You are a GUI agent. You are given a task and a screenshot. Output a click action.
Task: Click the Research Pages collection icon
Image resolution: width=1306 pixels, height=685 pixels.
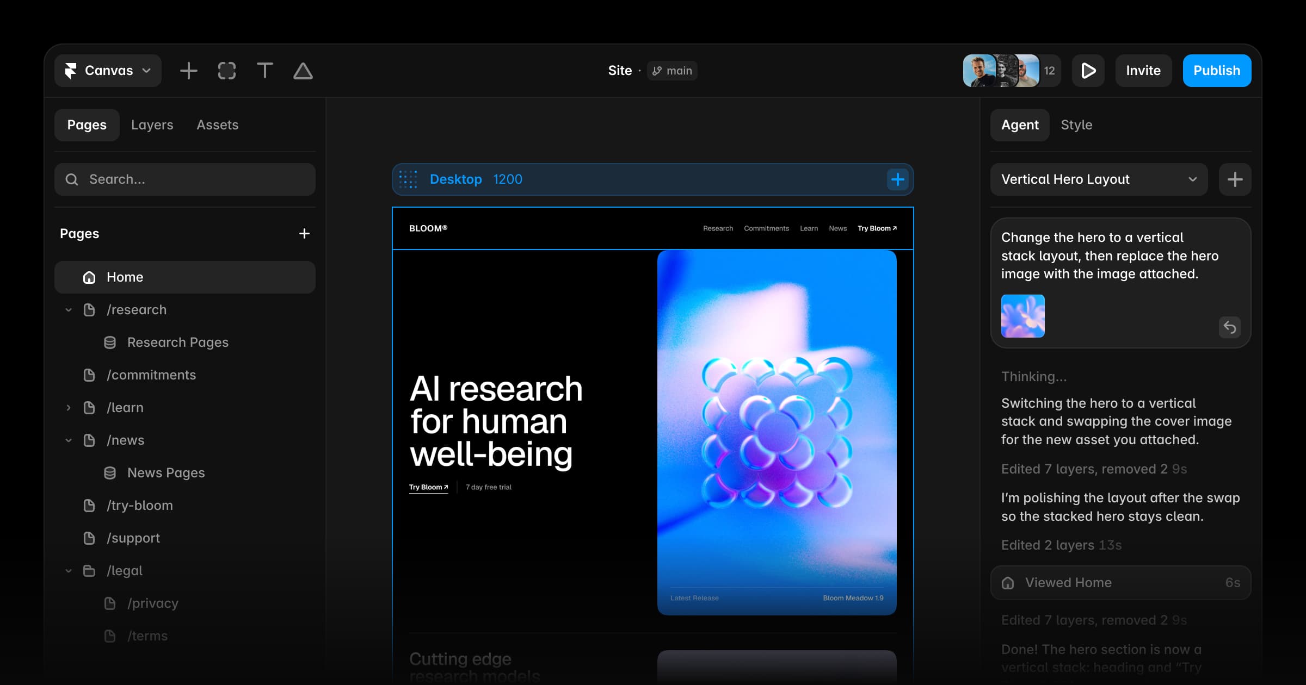click(x=110, y=342)
